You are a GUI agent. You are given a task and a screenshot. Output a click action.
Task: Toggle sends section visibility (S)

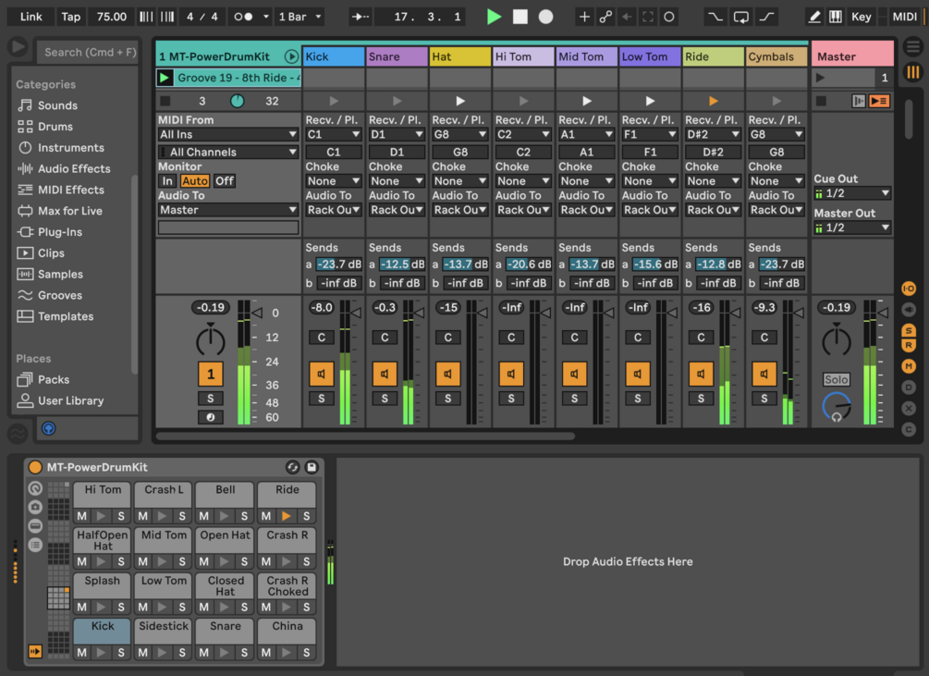pyautogui.click(x=909, y=330)
